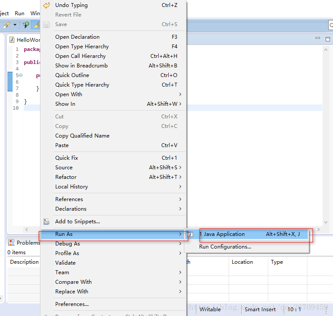The image size is (333, 316).
Task: Collapse the method fold marker on line 5
Action: pos(20,75)
